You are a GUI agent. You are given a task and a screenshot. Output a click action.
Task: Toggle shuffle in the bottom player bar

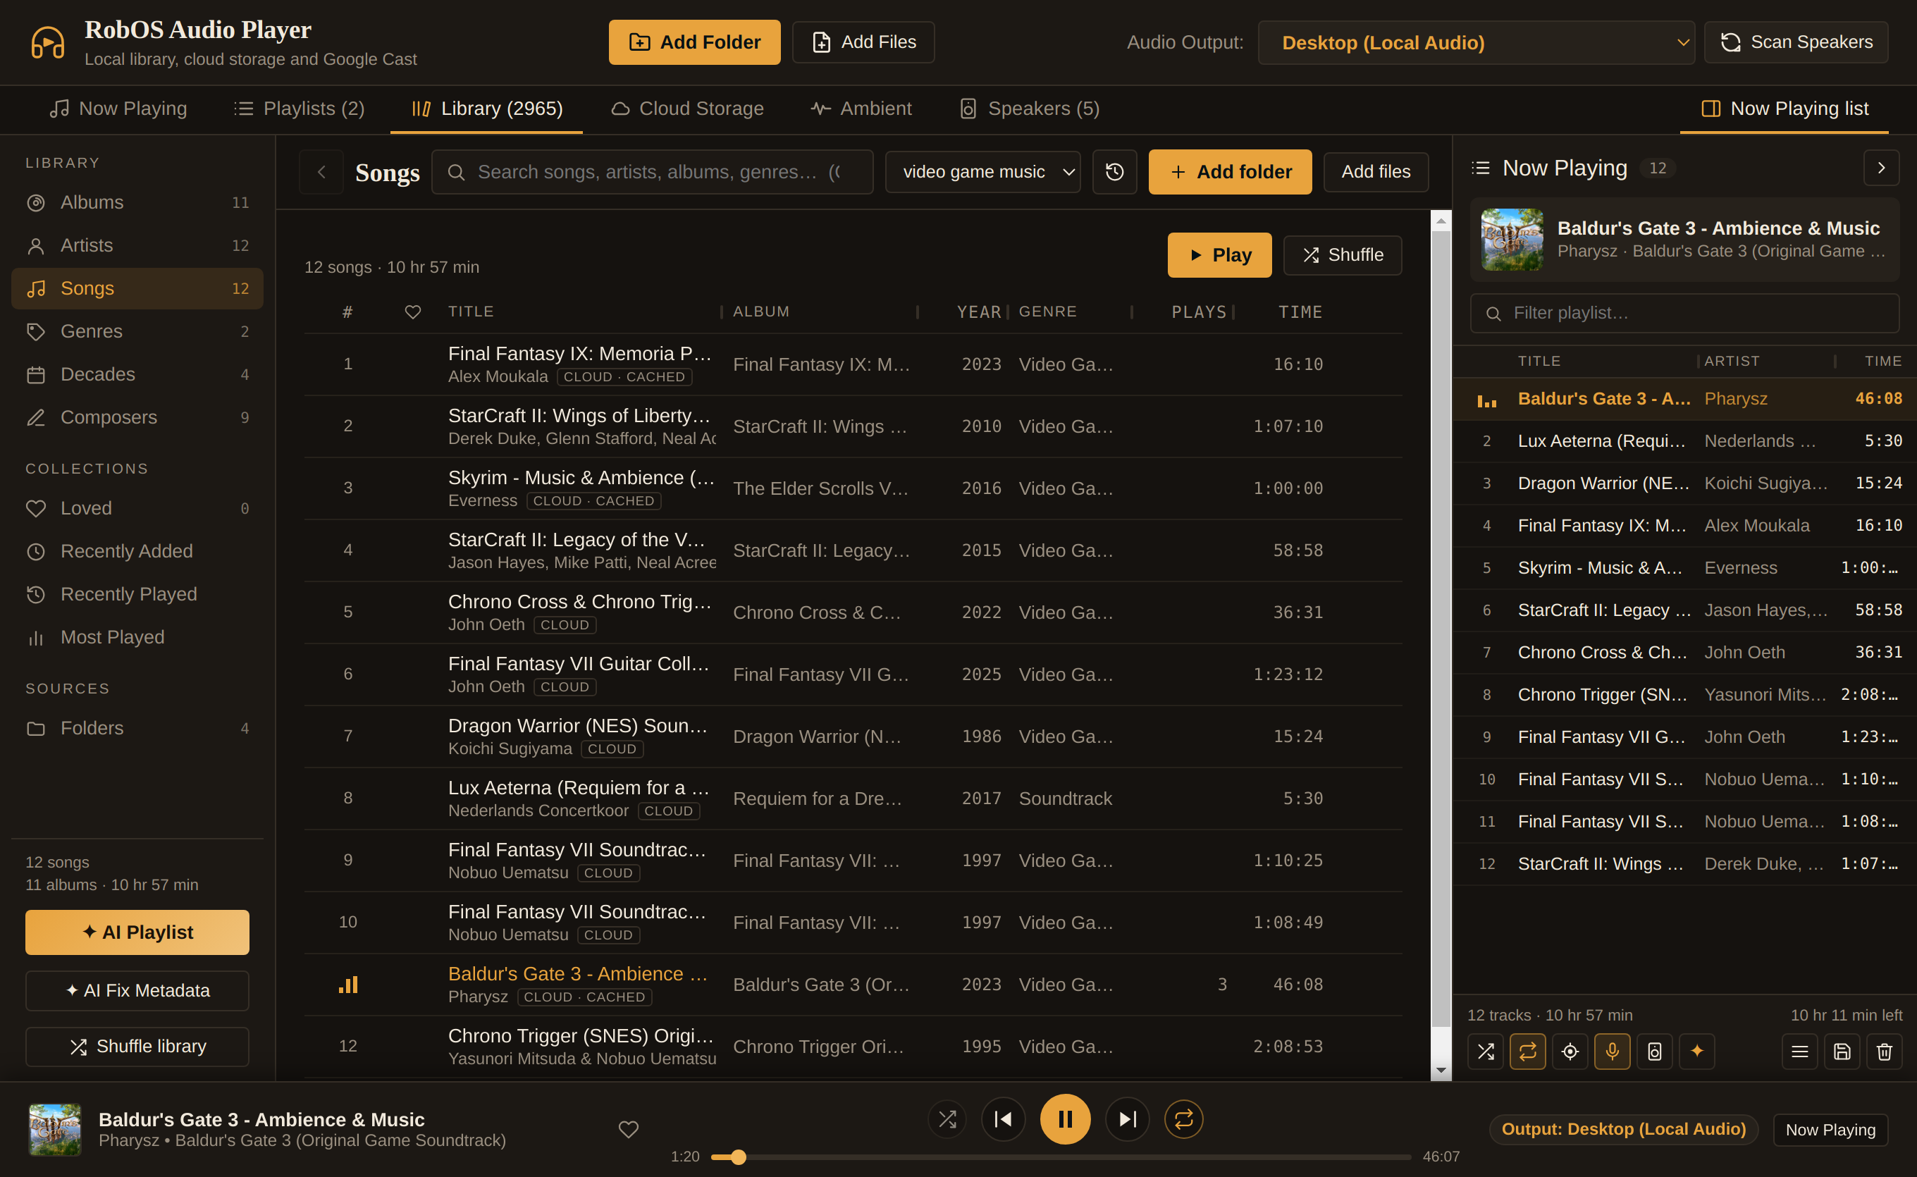947,1119
